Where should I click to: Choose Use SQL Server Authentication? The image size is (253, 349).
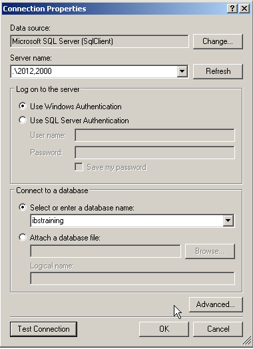tap(23, 120)
